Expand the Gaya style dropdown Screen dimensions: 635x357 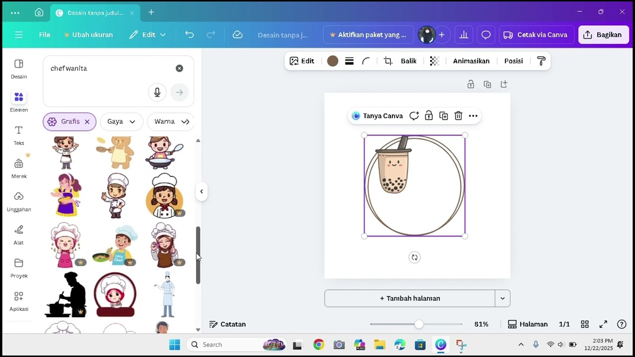click(122, 121)
